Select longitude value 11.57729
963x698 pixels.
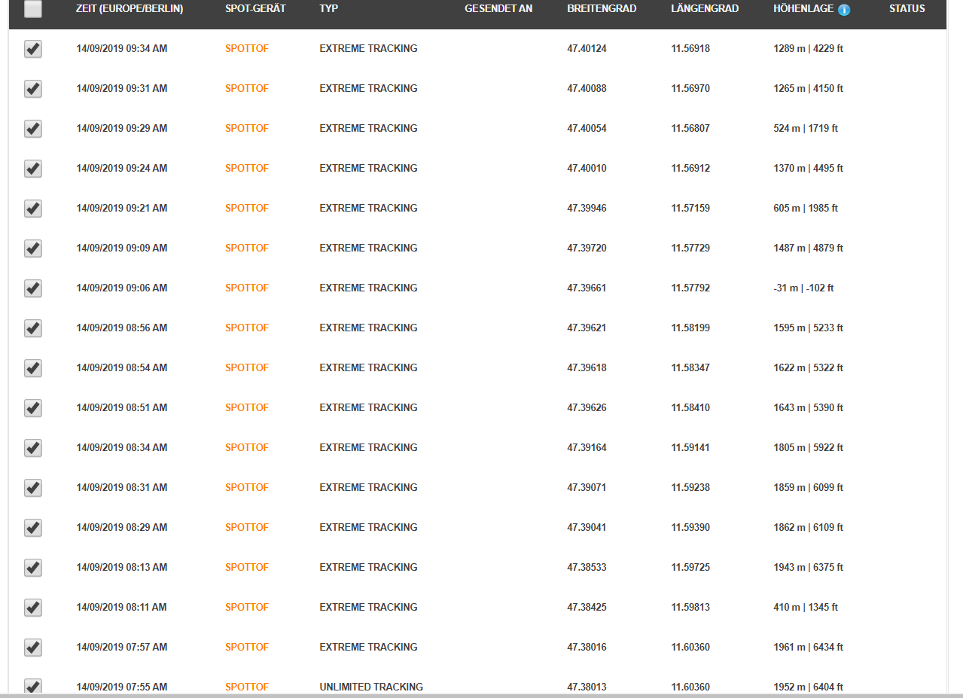pyautogui.click(x=690, y=248)
